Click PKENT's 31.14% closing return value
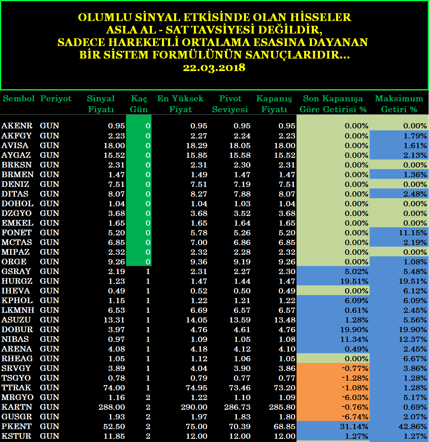 [354, 427]
